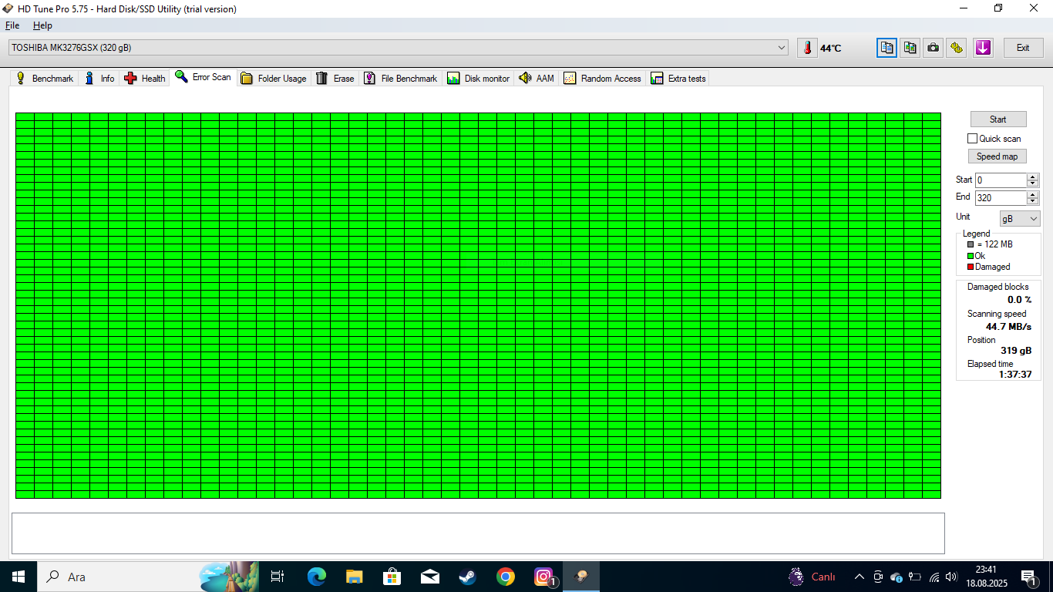
Task: Enable the Quick scan checkbox
Action: pyautogui.click(x=972, y=139)
